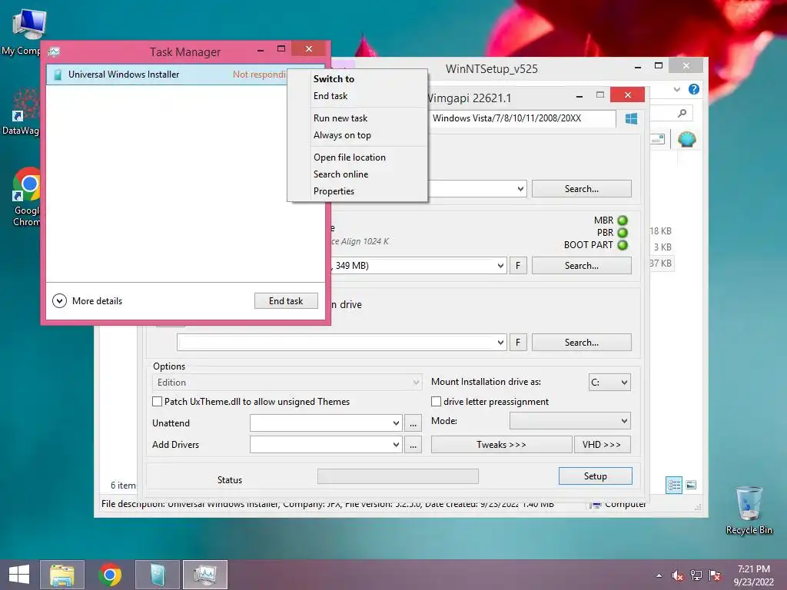
Task: Choose Search online in context menu
Action: [340, 174]
